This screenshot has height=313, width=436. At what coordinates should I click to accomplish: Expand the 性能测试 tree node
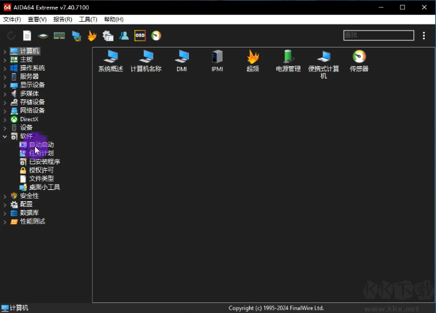click(5, 222)
